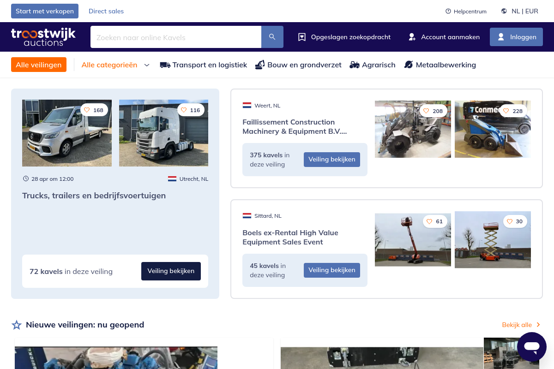Select the Alle veilingen tab
Screen dimensions: 554x369
click(39, 65)
